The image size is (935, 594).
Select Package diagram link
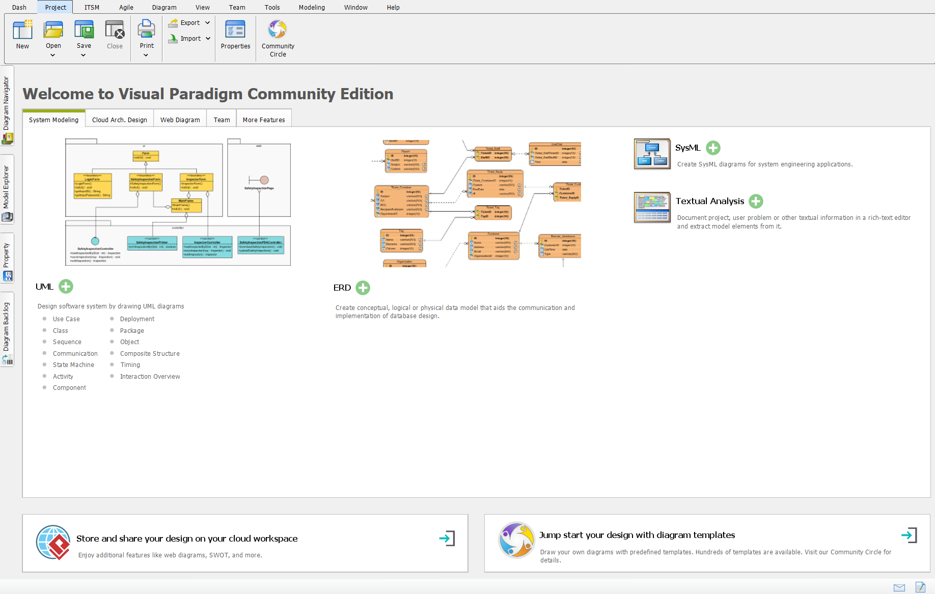point(132,331)
